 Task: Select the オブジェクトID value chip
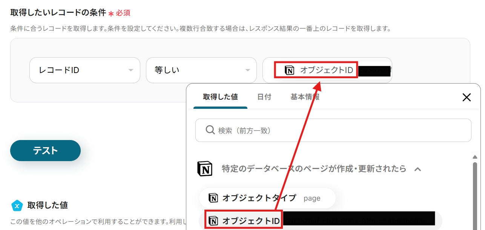[x=321, y=221]
